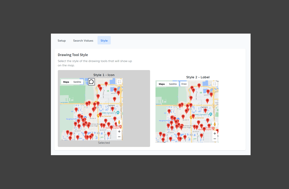The height and width of the screenshot is (189, 289).
Task: Toggle fullscreen on the Style 1 map
Action: [x=119, y=82]
